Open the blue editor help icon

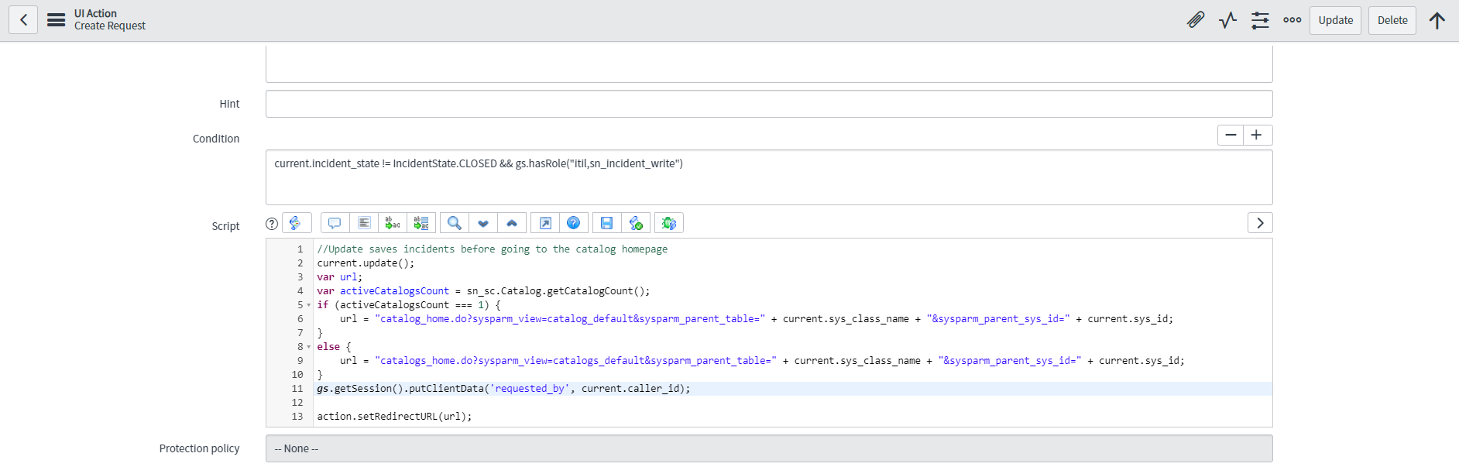click(x=574, y=223)
